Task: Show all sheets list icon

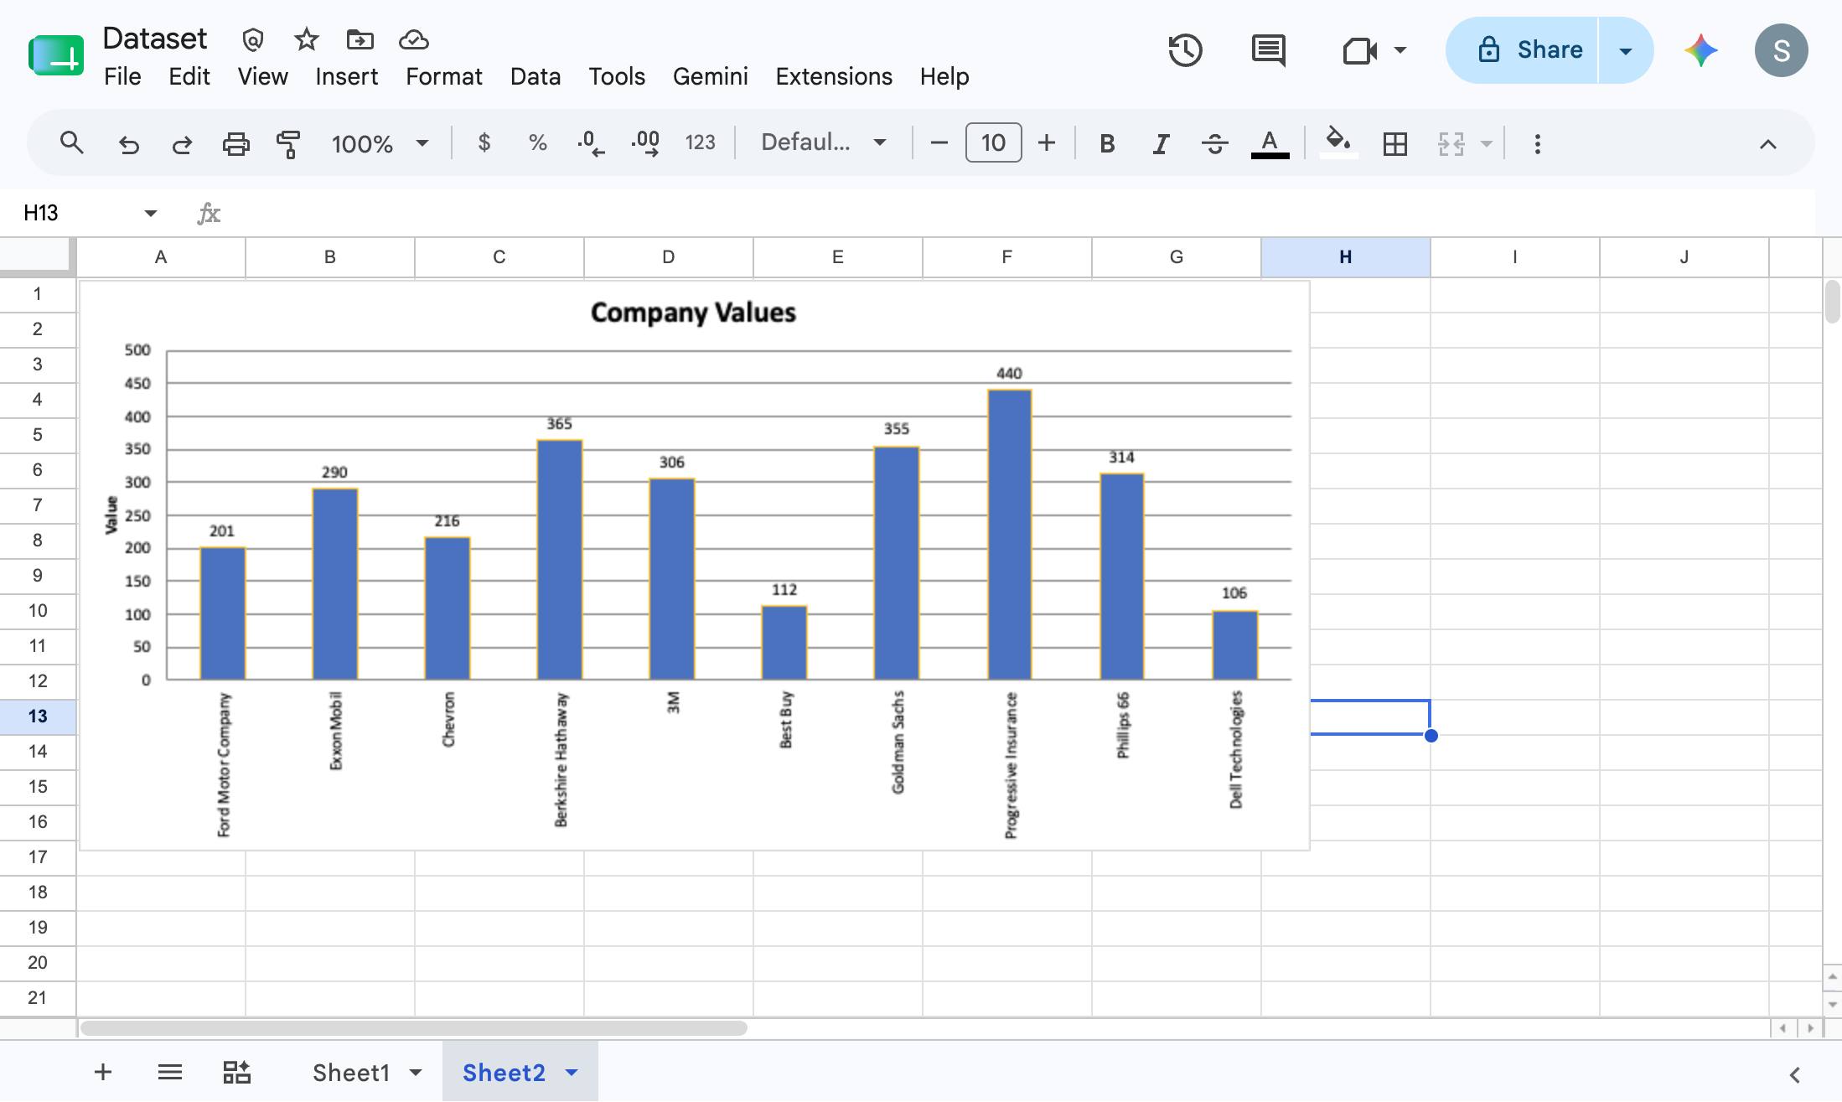Action: [x=170, y=1072]
